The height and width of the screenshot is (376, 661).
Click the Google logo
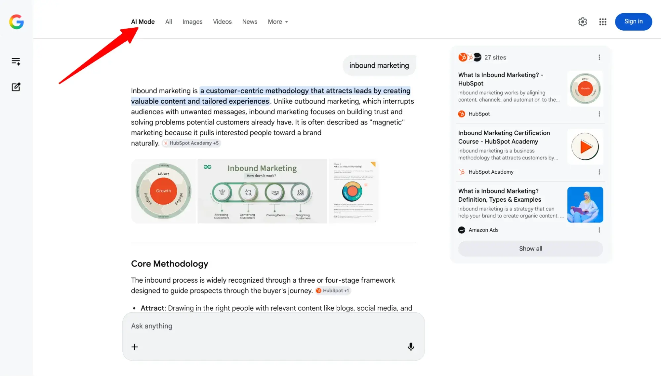coord(17,22)
